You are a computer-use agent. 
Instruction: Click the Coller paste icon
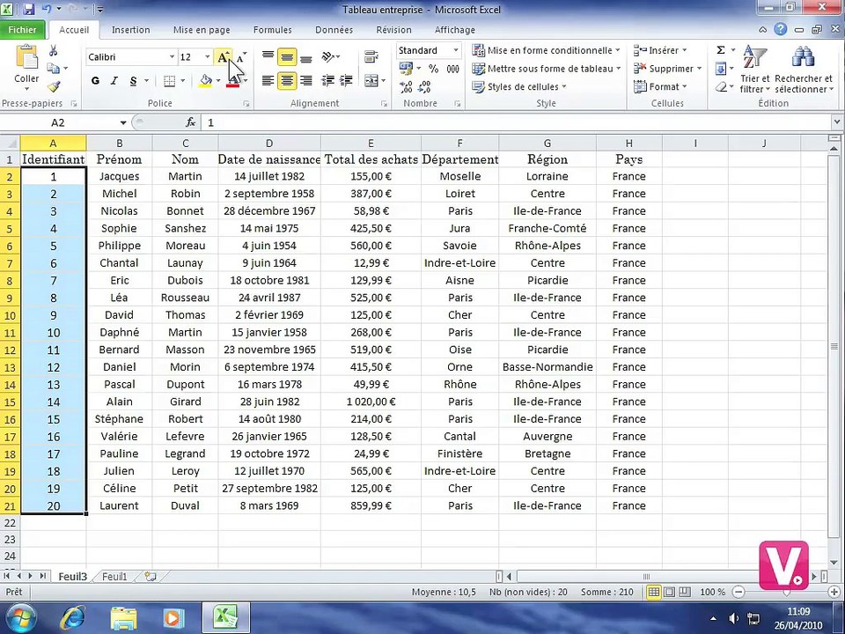click(x=26, y=57)
